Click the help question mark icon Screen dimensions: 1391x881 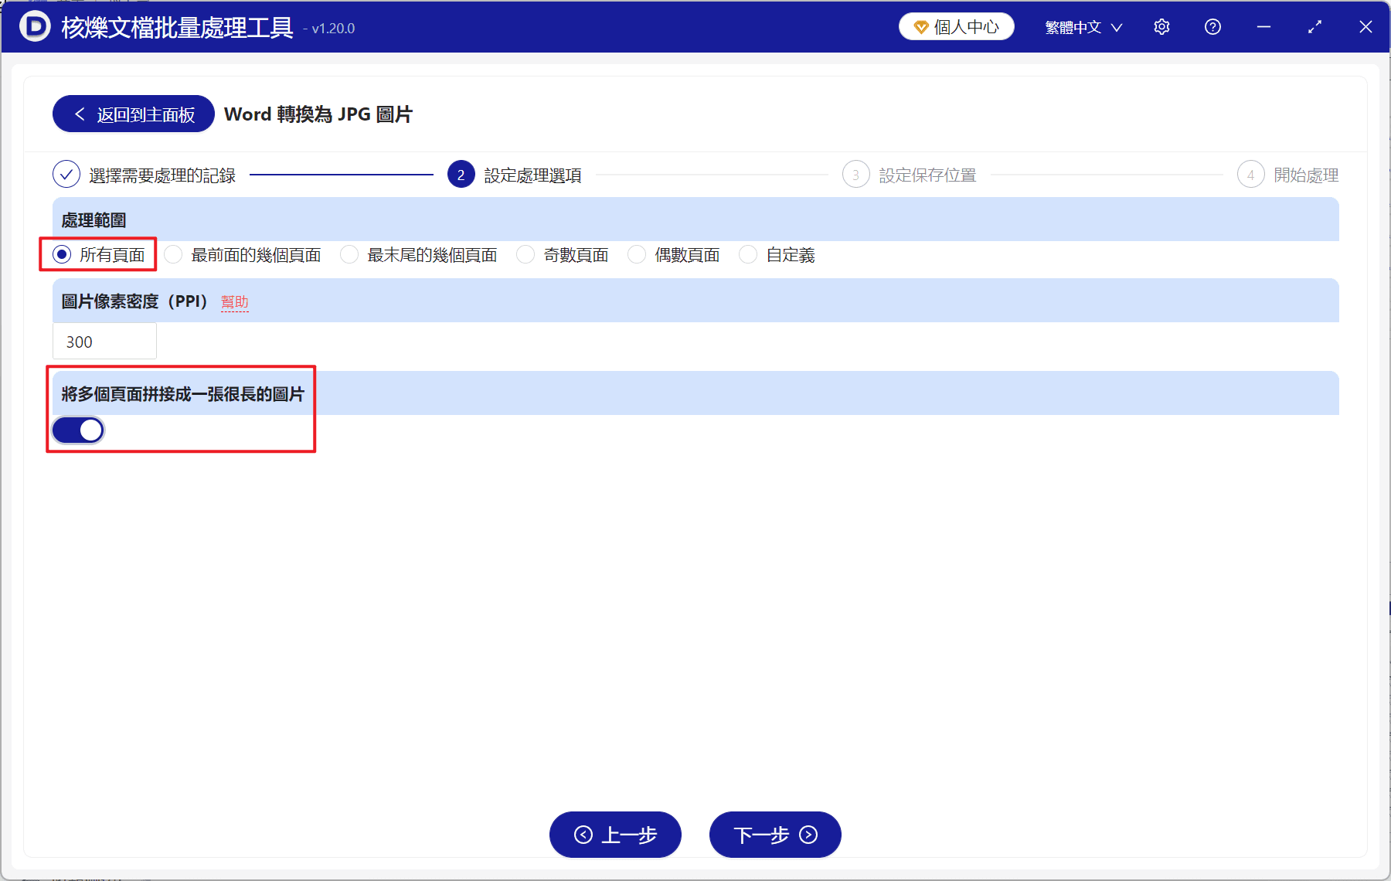pyautogui.click(x=1212, y=26)
